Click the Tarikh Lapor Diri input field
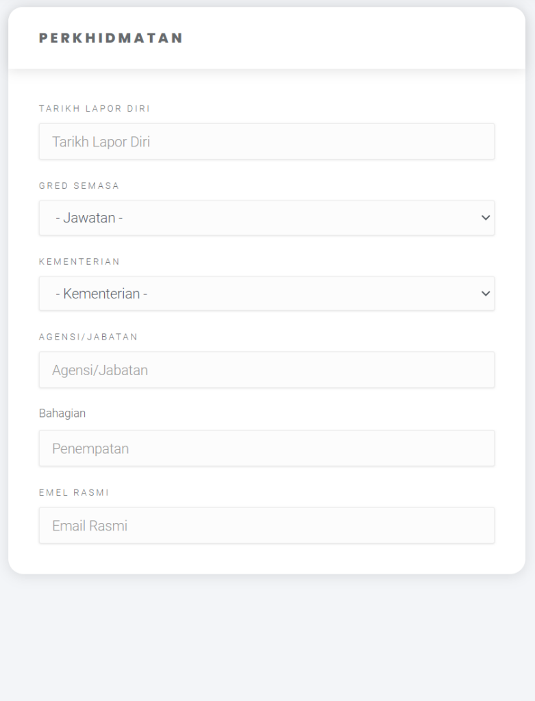The width and height of the screenshot is (535, 701). (x=266, y=142)
